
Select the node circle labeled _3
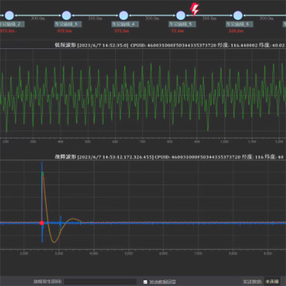pyautogui.click(x=66, y=16)
